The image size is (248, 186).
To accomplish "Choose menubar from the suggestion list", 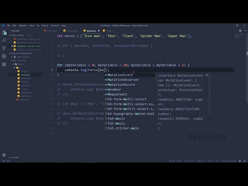I will coord(129,90).
